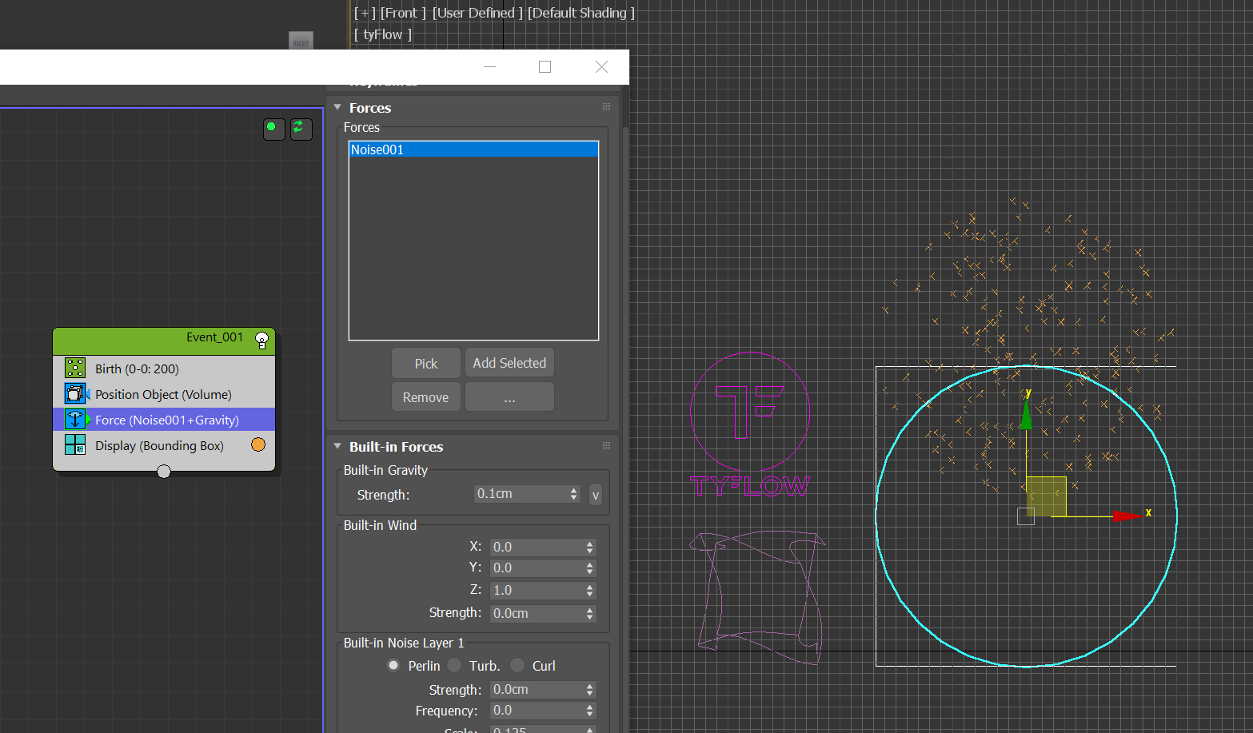Click the orange Display color swatch
Viewport: 1253px width, 733px height.
pos(258,445)
